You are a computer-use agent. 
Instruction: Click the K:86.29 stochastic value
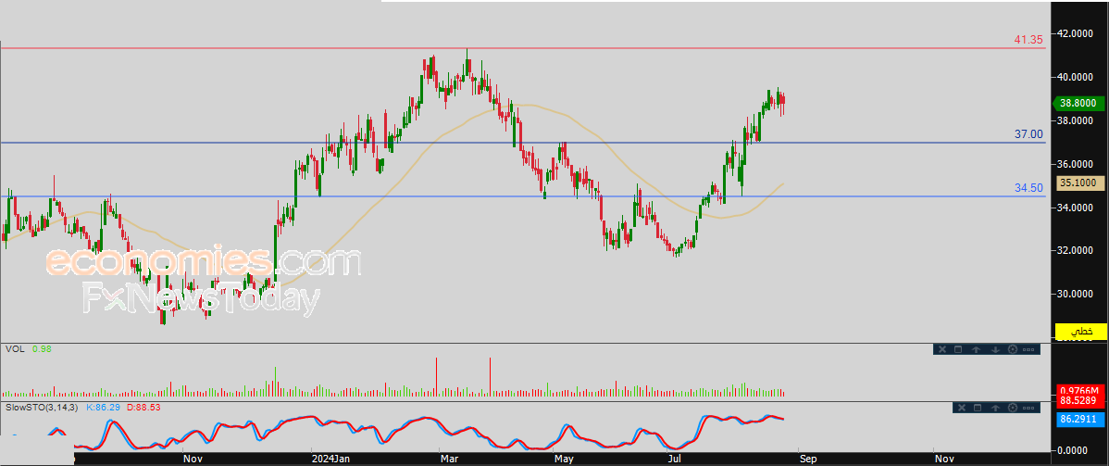click(x=102, y=408)
